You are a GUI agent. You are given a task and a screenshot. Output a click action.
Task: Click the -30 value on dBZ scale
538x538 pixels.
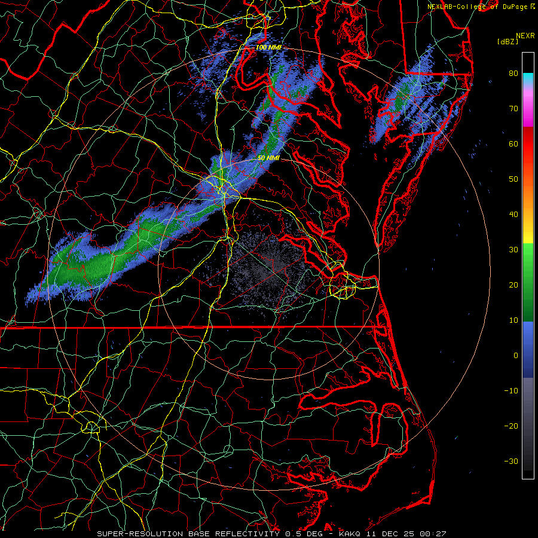click(x=511, y=461)
